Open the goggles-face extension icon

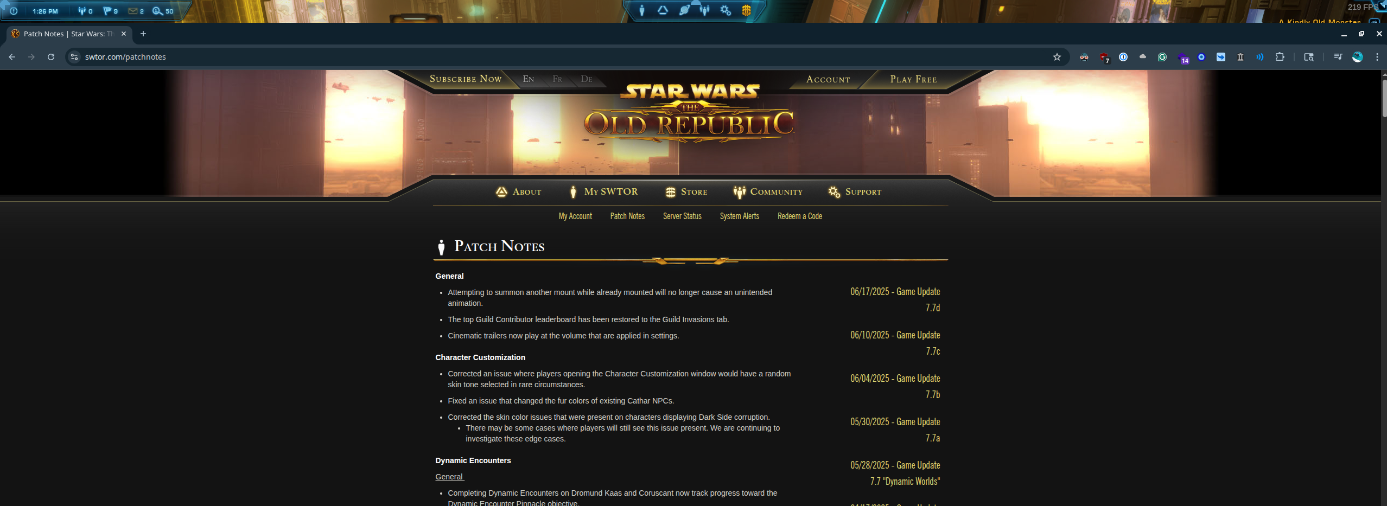tap(1084, 57)
